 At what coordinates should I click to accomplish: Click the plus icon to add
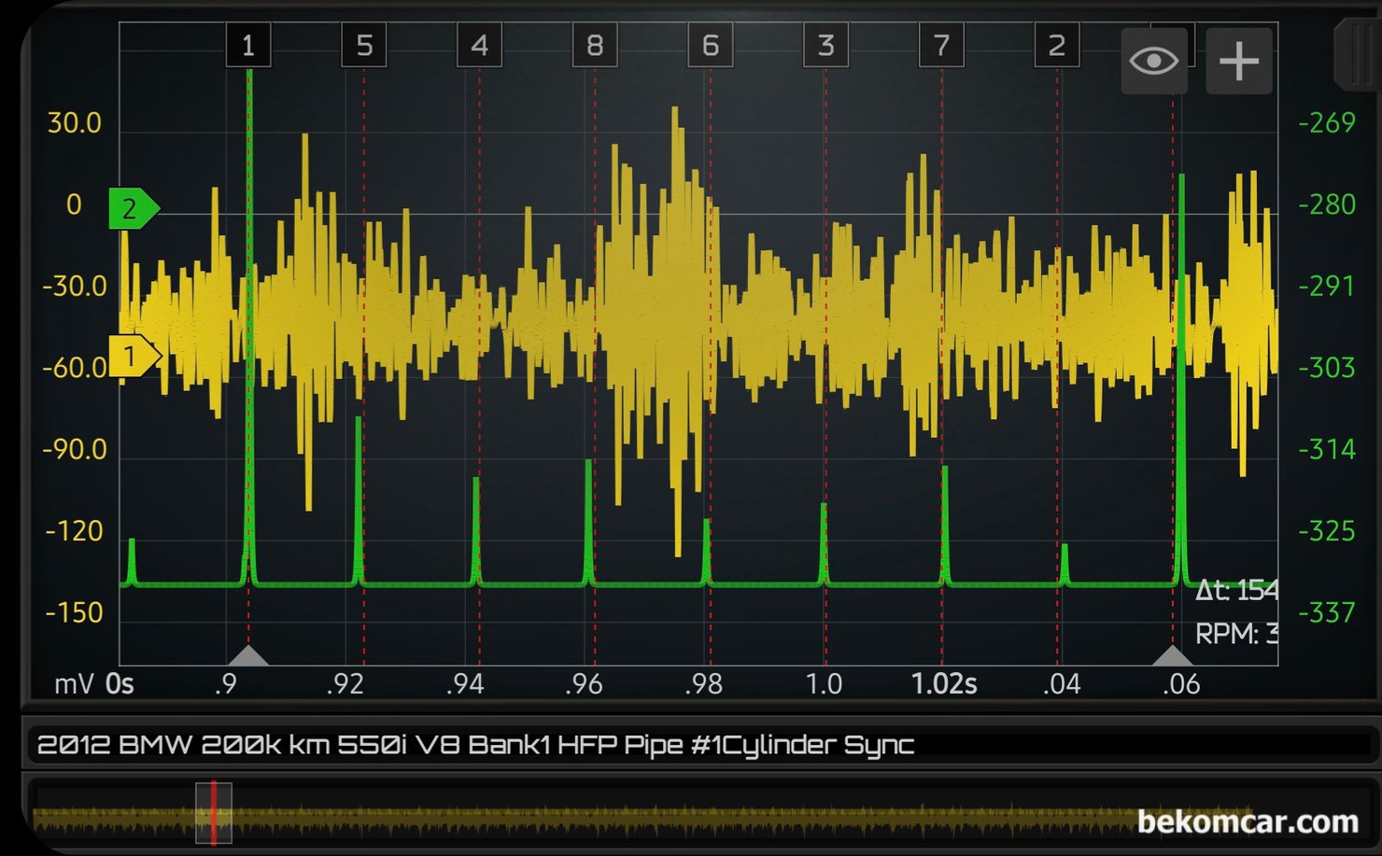pyautogui.click(x=1239, y=62)
